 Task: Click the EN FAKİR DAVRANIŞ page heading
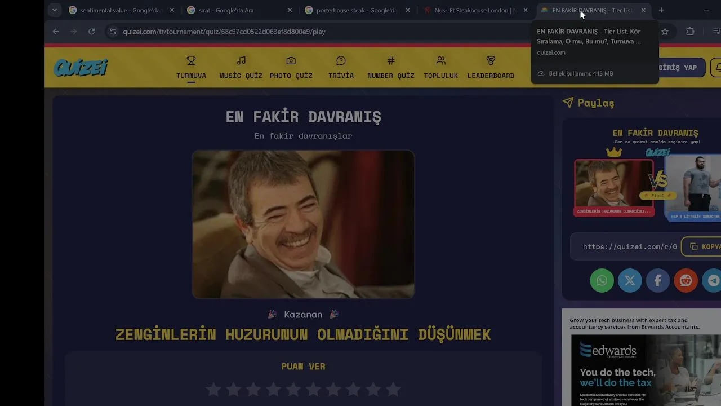(303, 117)
